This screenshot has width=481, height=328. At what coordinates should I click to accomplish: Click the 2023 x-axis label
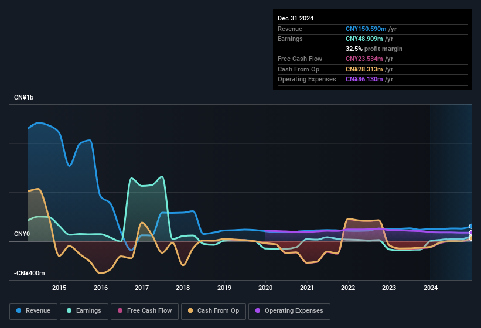pyautogui.click(x=389, y=288)
